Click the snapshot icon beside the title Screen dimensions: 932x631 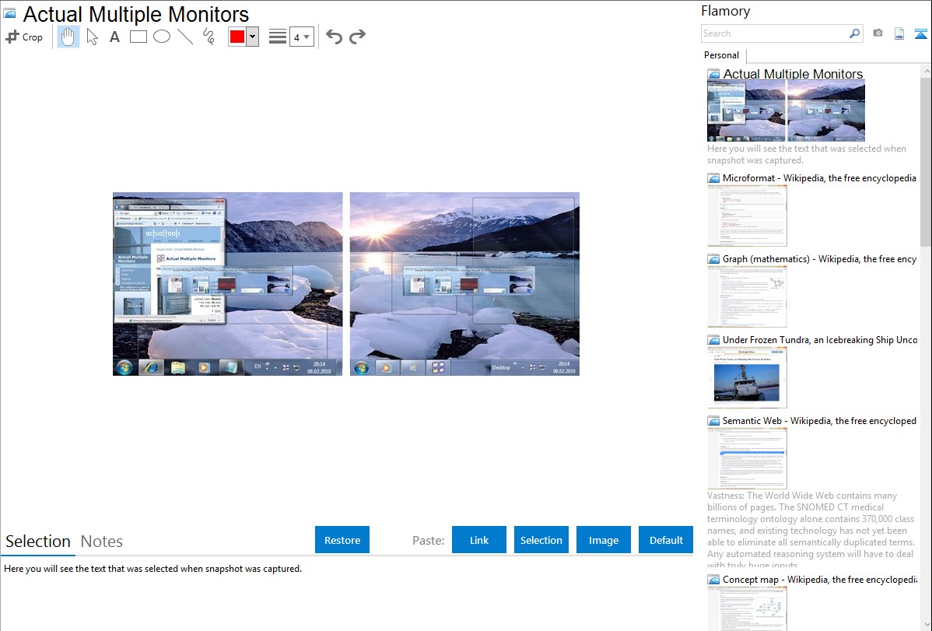tap(9, 14)
